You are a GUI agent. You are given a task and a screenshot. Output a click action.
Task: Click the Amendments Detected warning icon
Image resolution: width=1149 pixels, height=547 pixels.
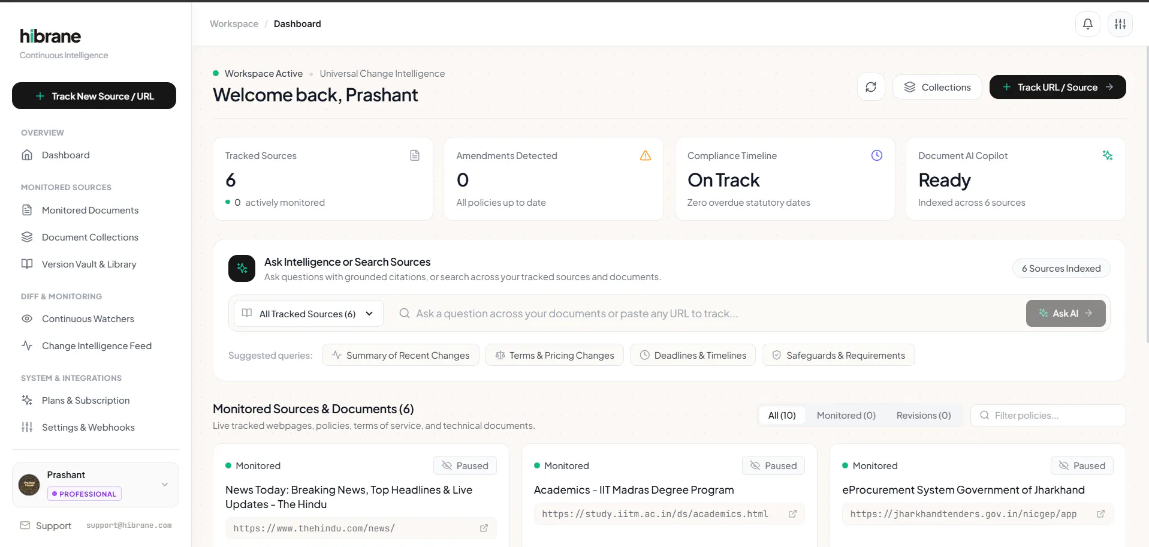(646, 155)
